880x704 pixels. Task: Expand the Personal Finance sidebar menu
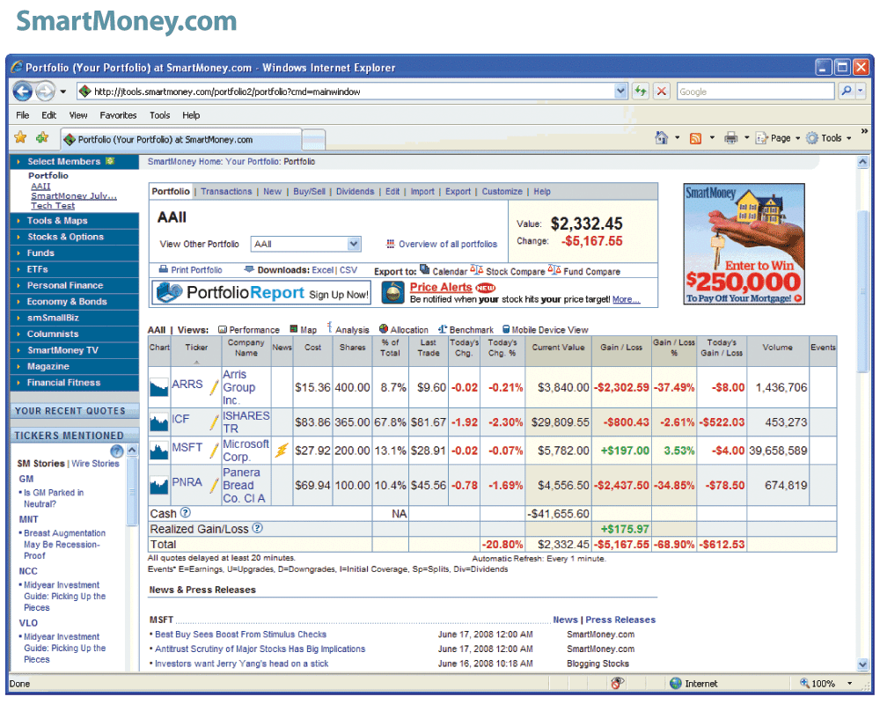point(65,285)
